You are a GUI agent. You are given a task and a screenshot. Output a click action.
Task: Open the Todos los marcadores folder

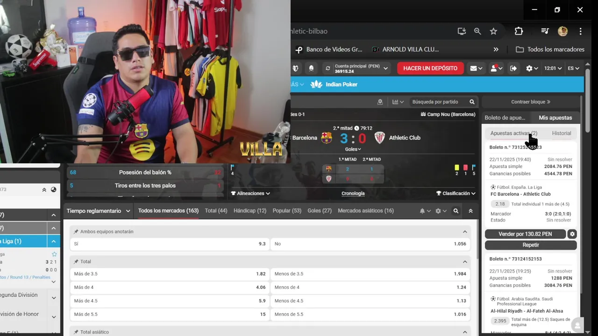550,49
